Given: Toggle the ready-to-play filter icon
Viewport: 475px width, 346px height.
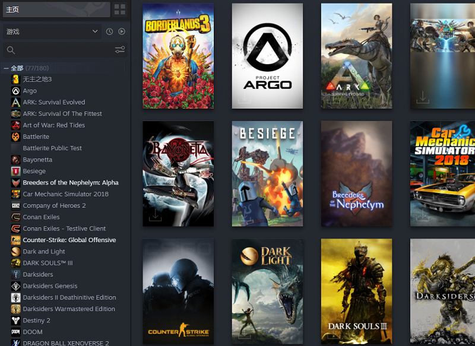Looking at the screenshot, I should pos(122,31).
